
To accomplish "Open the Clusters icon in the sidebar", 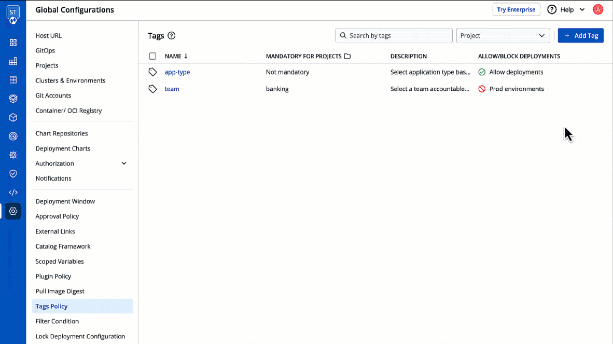I will [13, 136].
